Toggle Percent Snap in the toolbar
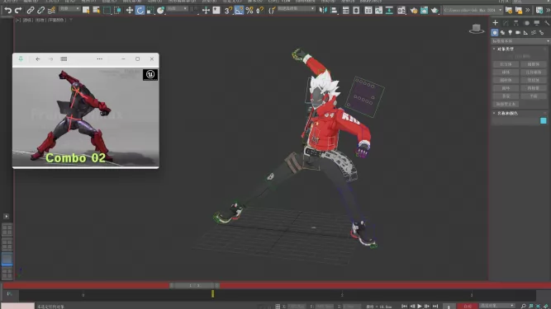Image resolution: width=551 pixels, height=309 pixels. 249,10
